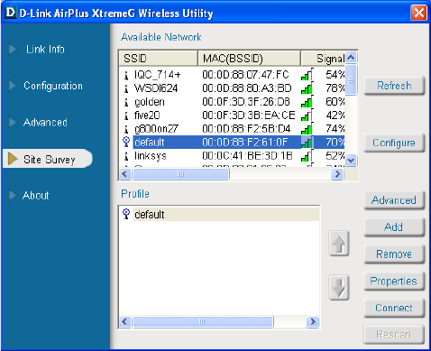
Task: Select the linksys network row
Action: tap(232, 155)
